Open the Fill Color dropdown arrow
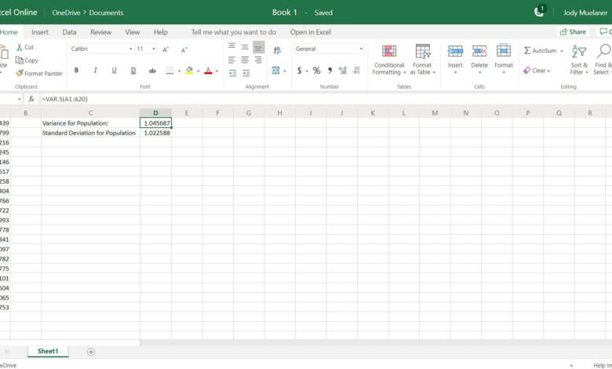The image size is (612, 369). coord(199,71)
